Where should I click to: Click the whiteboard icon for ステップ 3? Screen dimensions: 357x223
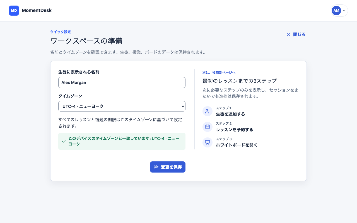click(x=208, y=142)
